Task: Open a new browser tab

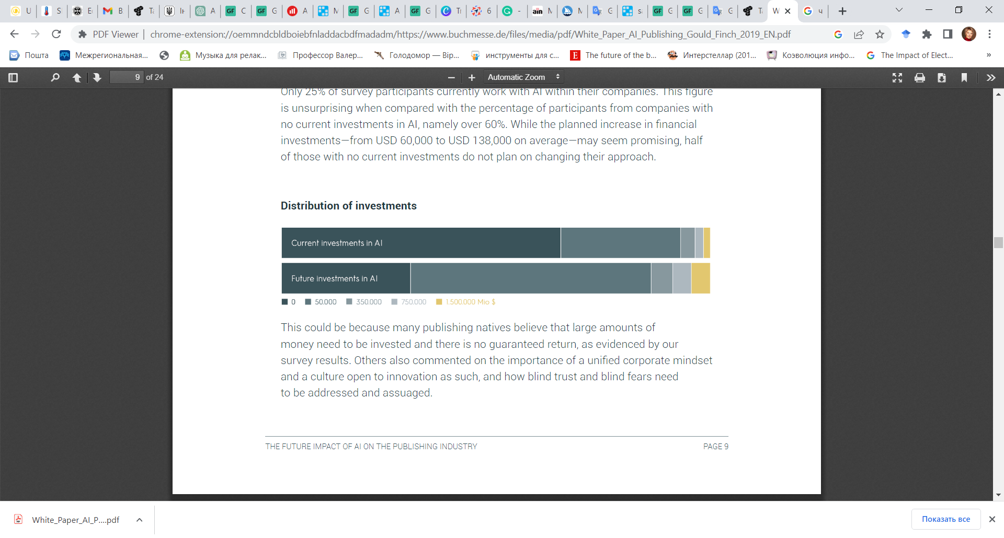Action: tap(842, 11)
